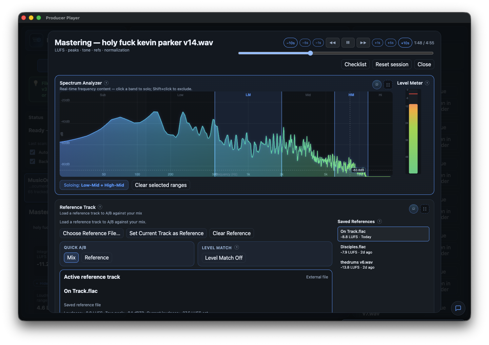Click the Reset session button

[x=392, y=64]
